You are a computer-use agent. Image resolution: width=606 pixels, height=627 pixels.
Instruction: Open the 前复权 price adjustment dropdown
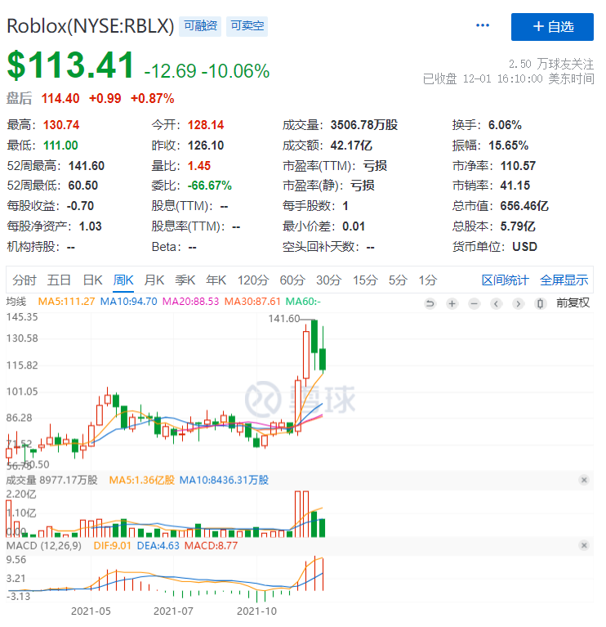click(x=573, y=302)
